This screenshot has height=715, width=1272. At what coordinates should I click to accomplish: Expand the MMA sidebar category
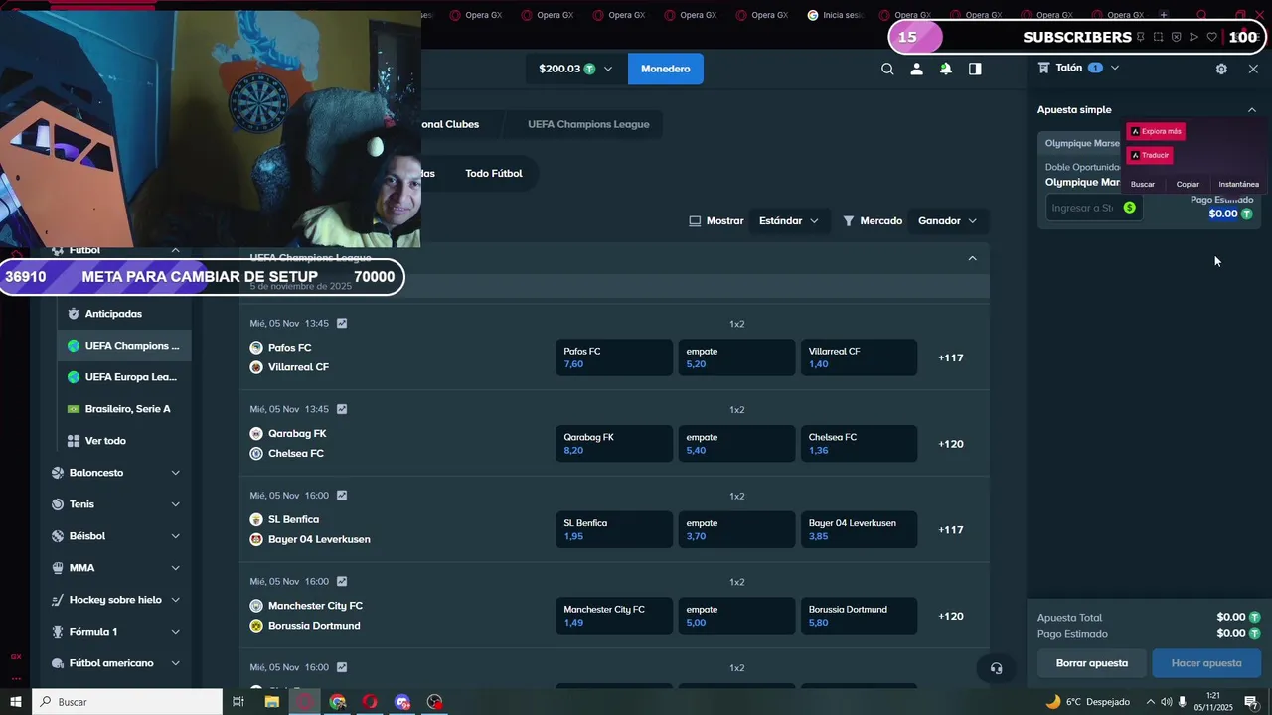(x=175, y=568)
